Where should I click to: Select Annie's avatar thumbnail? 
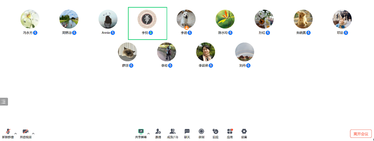tap(108, 19)
